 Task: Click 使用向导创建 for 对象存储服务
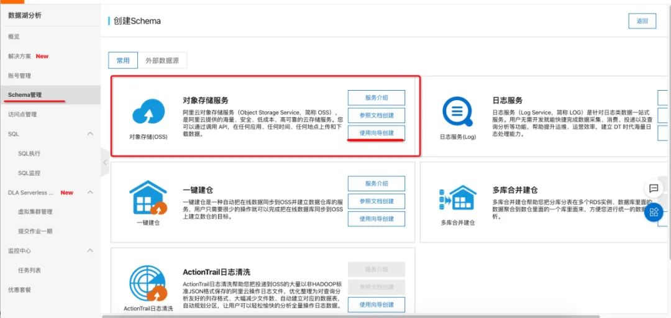point(376,133)
